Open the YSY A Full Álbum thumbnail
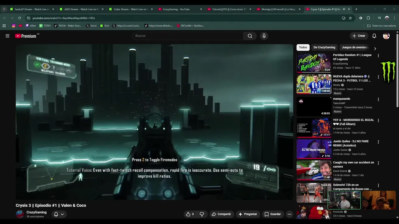 point(314,128)
